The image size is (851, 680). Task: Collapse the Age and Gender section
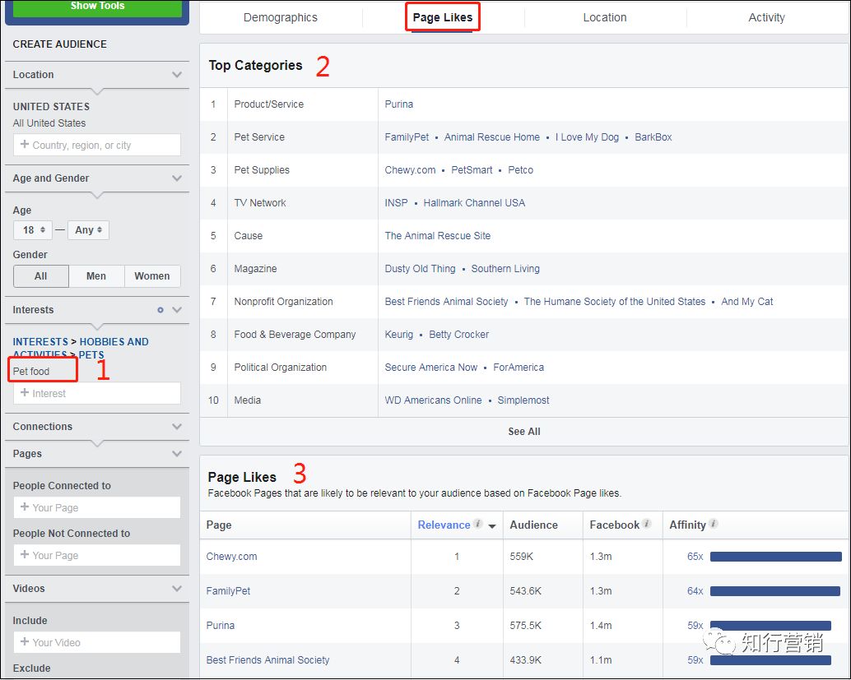click(x=176, y=178)
